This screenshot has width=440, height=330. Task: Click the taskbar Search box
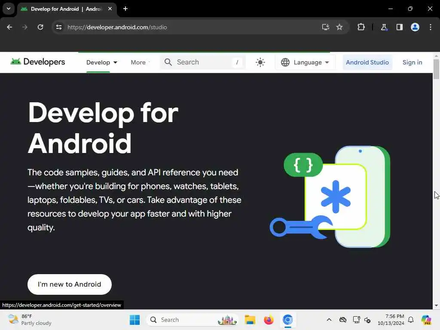[192, 320]
